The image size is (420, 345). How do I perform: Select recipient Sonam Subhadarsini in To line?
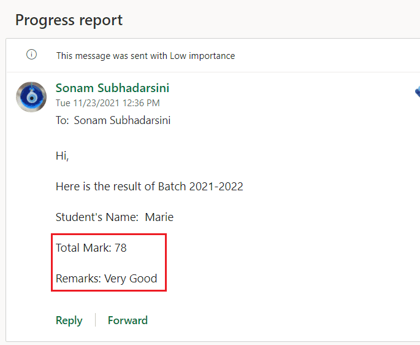click(x=122, y=120)
